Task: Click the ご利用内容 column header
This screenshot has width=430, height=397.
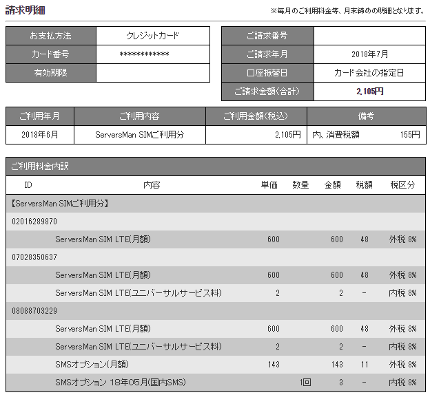Action: point(140,116)
